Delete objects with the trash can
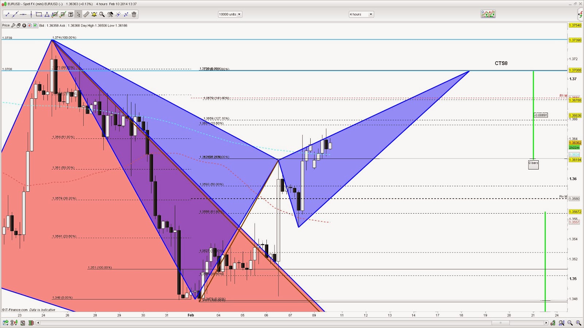The width and height of the screenshot is (584, 328). [x=134, y=15]
